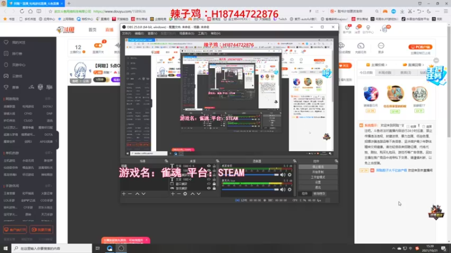Adjust the 麦克风/Aux volume slider
Screen dimensions: 451x253
click(250, 189)
